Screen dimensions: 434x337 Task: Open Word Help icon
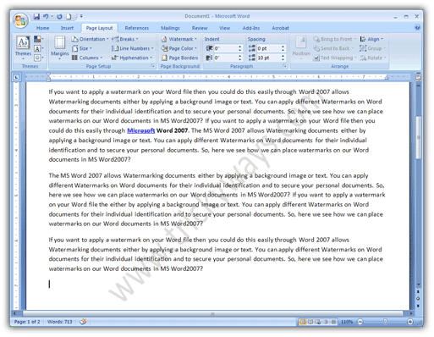pos(417,28)
